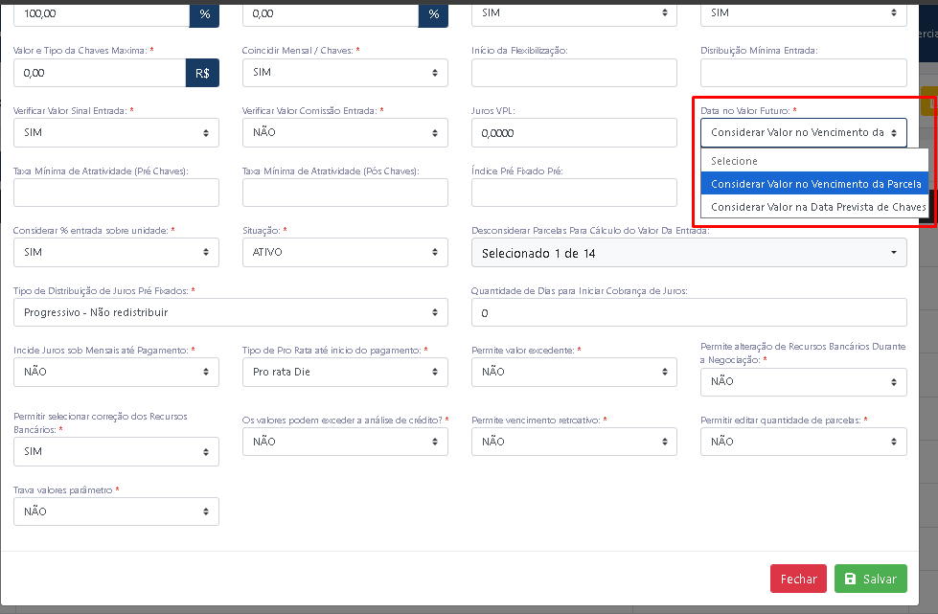Open Permite vencimento retroativo dropdown
This screenshot has height=614, width=938.
(574, 442)
